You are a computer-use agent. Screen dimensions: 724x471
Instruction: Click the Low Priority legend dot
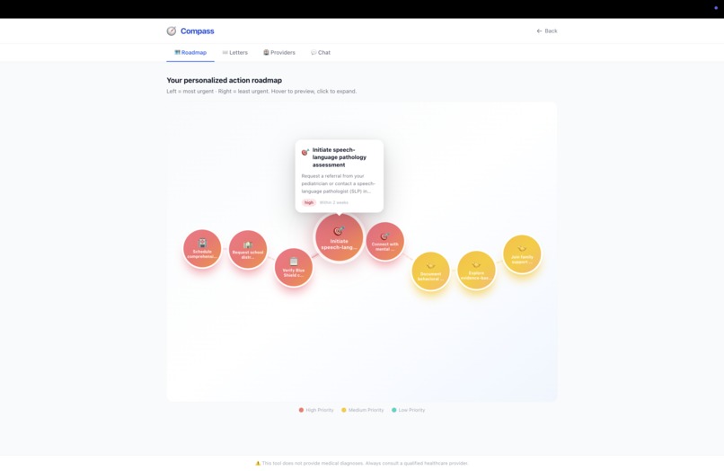coord(393,410)
